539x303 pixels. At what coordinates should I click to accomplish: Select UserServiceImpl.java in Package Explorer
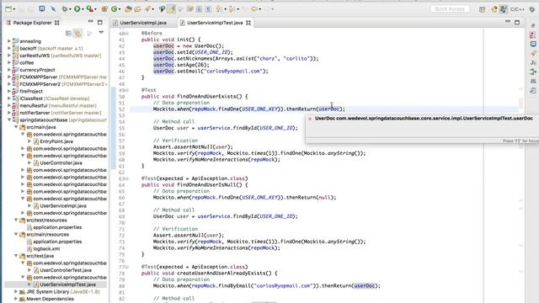click(x=63, y=205)
